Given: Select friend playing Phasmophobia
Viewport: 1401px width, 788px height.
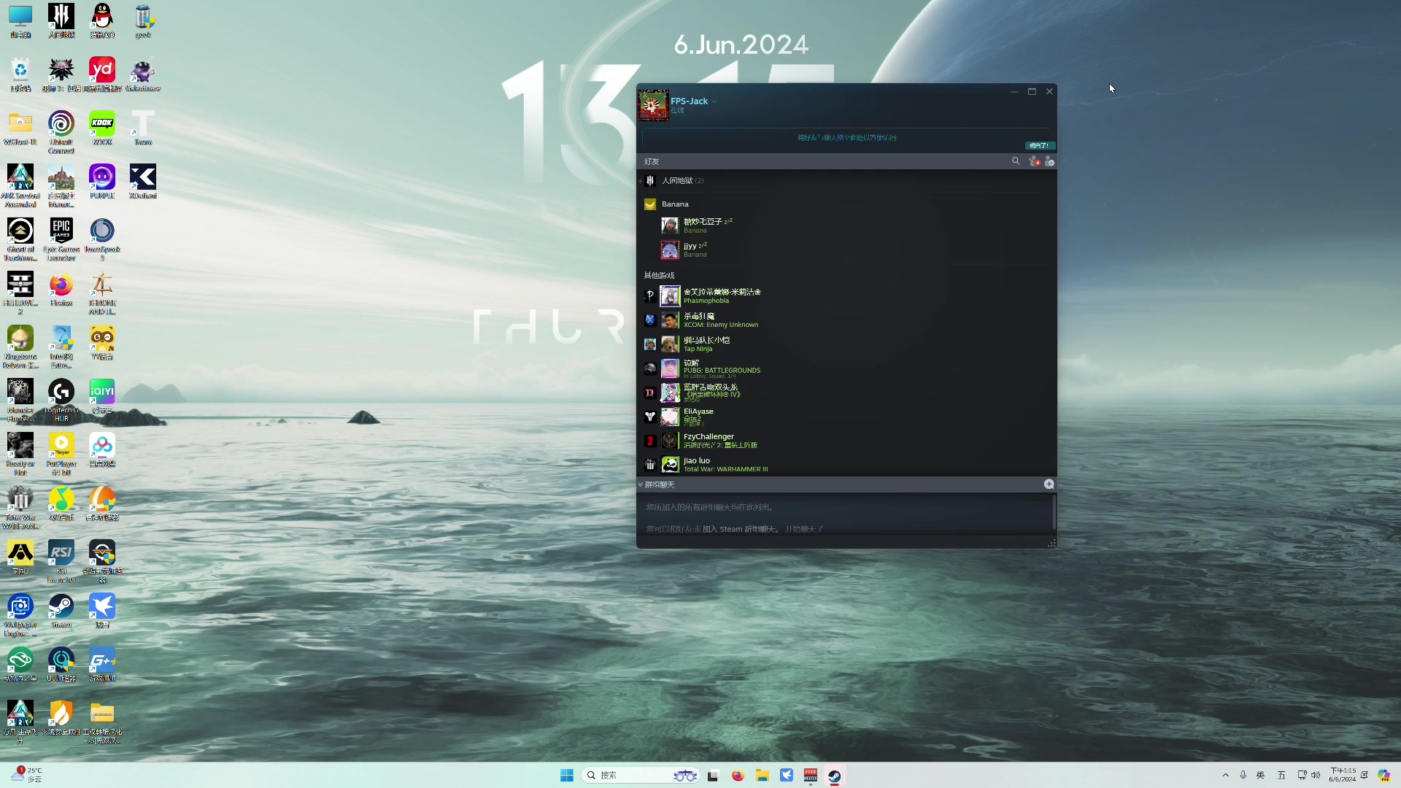Looking at the screenshot, I should tap(846, 295).
